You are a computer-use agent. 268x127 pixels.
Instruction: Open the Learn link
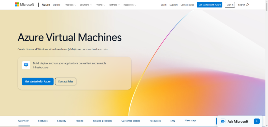pyautogui.click(x=164, y=5)
